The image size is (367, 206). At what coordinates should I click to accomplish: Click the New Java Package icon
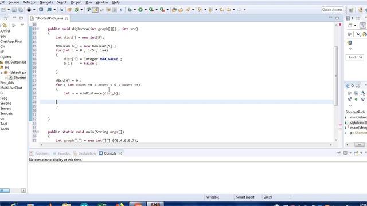click(69, 10)
